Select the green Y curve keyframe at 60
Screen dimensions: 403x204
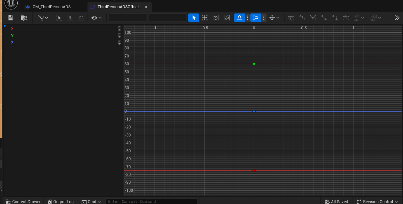254,64
